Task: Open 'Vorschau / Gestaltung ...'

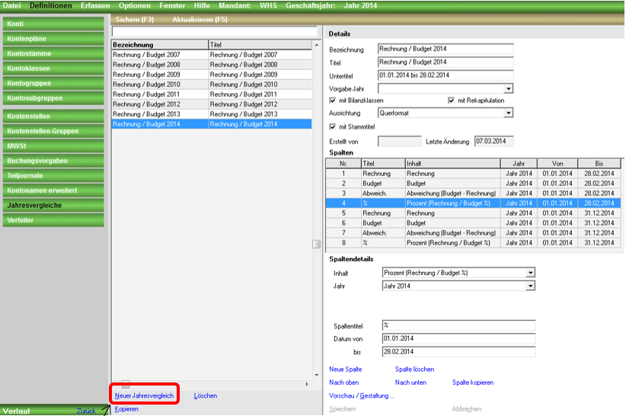Action: [x=362, y=395]
